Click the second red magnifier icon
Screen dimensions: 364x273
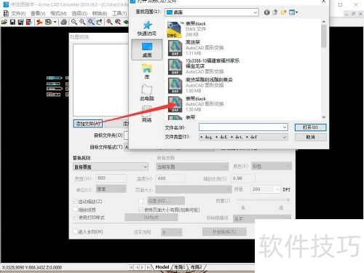[x=118, y=22]
